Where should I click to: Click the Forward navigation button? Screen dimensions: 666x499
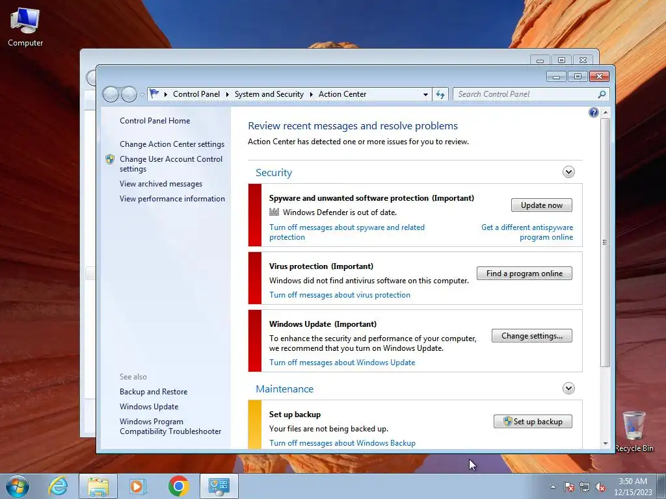(x=129, y=94)
